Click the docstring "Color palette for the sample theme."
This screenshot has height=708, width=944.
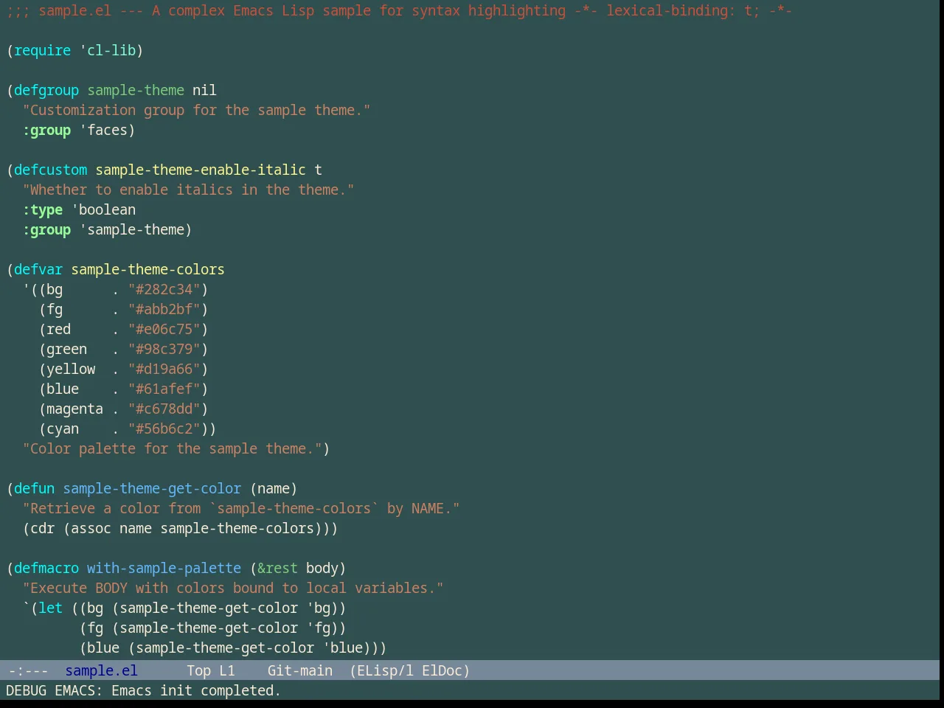172,448
